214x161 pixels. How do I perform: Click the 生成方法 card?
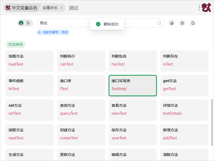30,155
